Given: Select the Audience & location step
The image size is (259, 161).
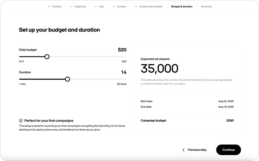Looking at the screenshot, I should pyautogui.click(x=148, y=6).
